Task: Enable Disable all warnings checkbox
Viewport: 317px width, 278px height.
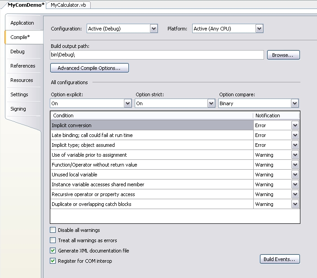Action: click(53, 230)
